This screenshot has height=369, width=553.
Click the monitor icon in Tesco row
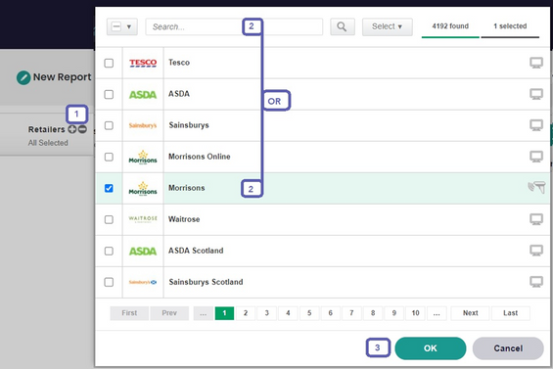pos(536,63)
